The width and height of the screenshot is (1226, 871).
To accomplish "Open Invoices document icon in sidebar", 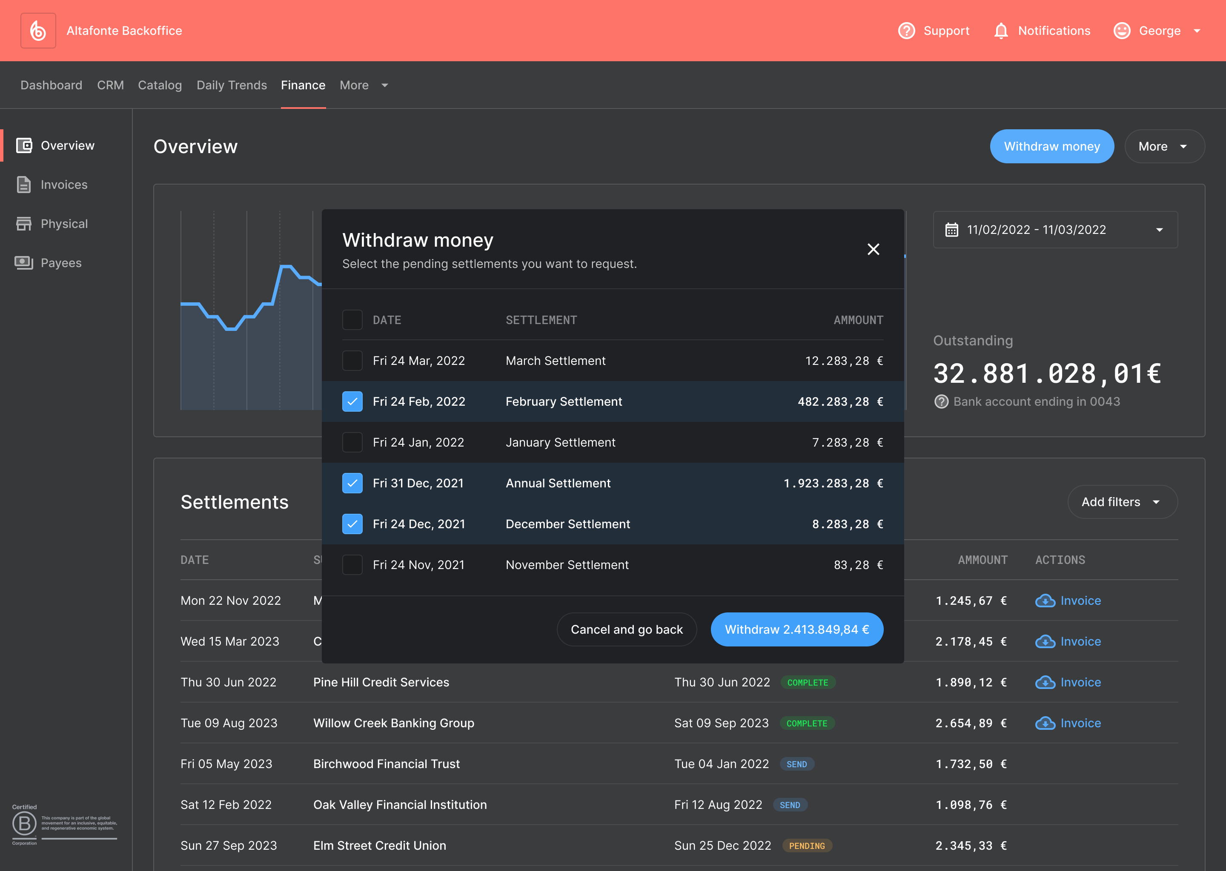I will (x=23, y=185).
